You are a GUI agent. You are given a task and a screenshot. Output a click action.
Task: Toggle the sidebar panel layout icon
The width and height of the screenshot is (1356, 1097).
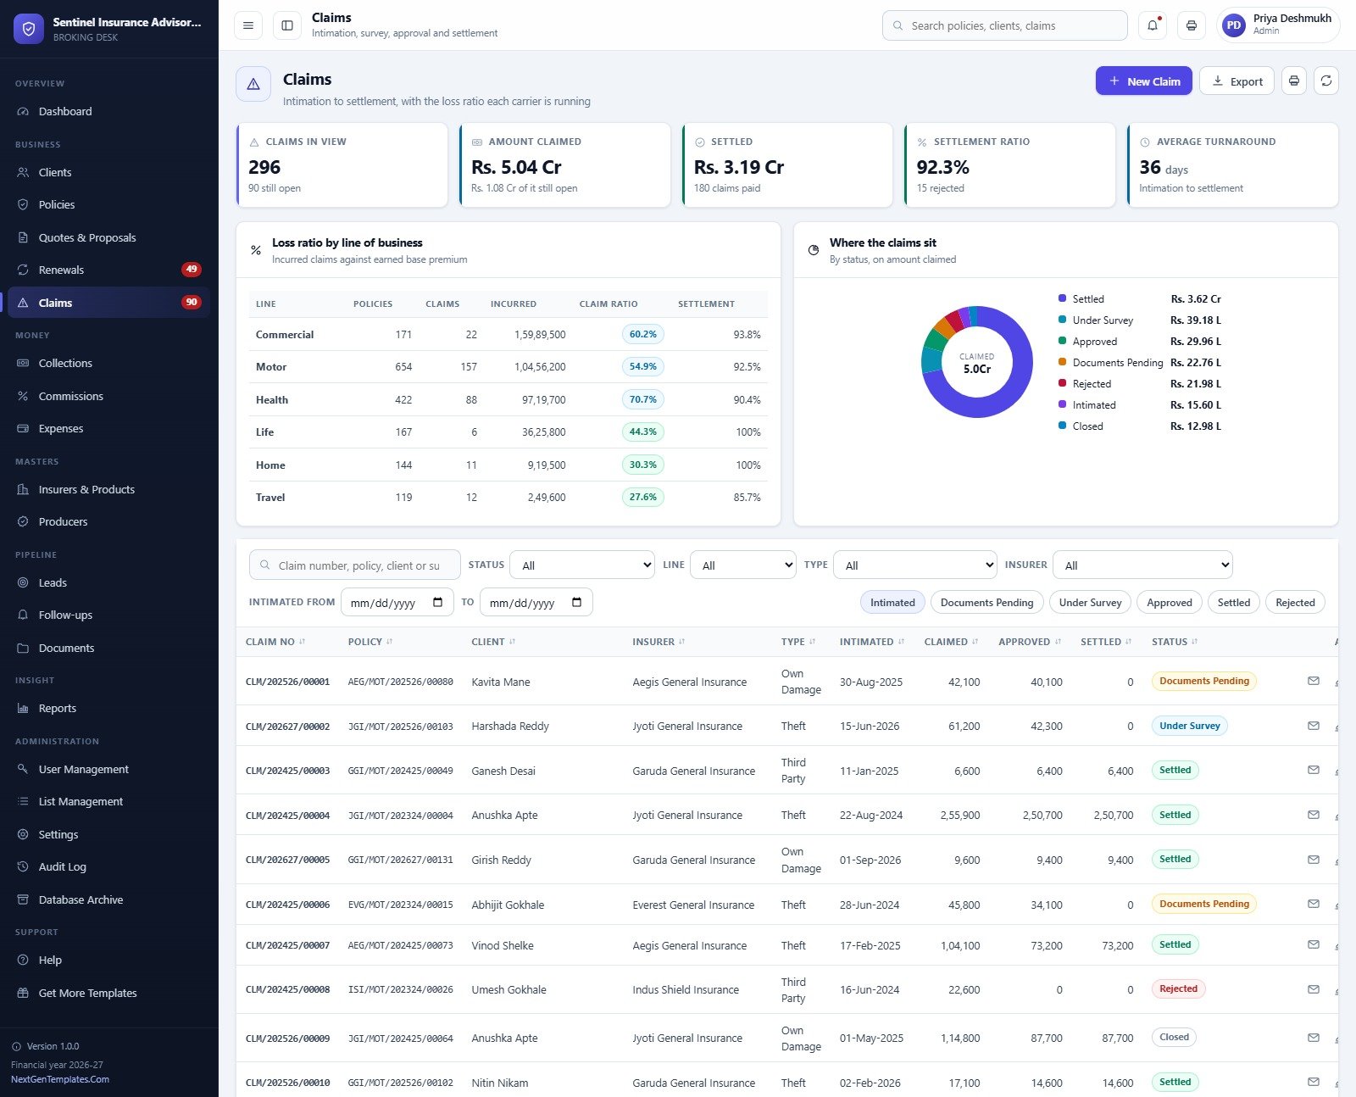(287, 25)
